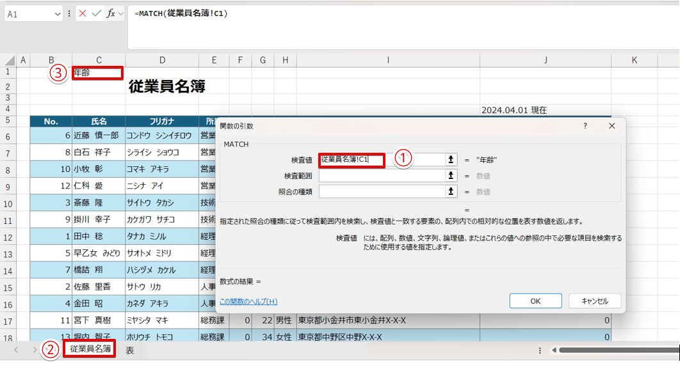Switch to the 従業員名簿 sheet tab

pos(90,349)
